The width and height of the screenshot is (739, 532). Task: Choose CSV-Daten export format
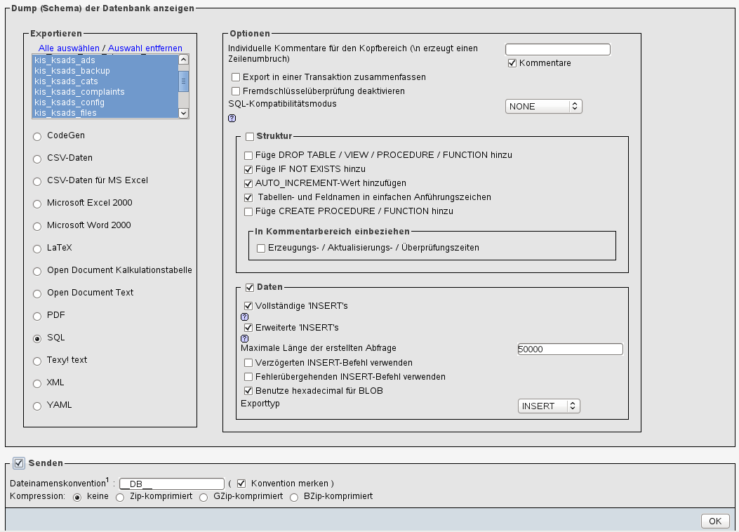(37, 159)
